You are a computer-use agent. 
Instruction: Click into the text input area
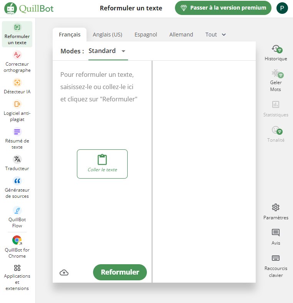(102, 162)
